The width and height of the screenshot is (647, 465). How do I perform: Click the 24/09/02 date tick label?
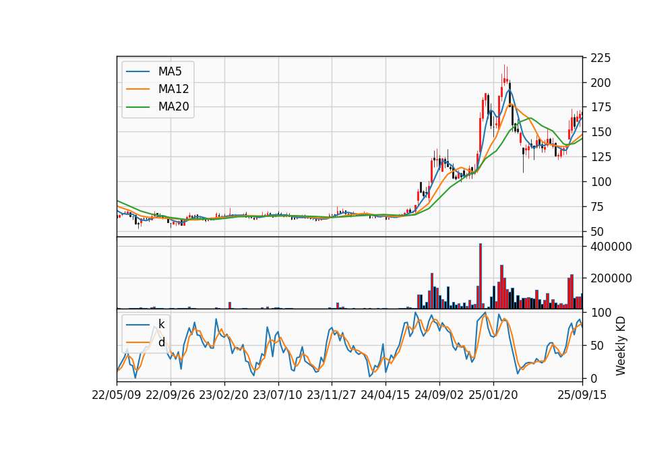[439, 395]
